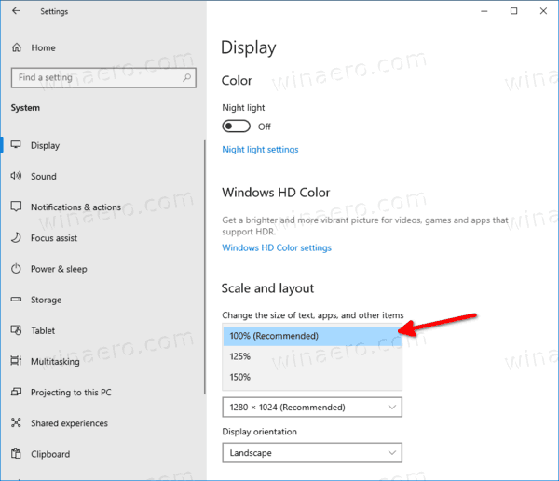
Task: Open Power & sleep settings
Action: [59, 269]
